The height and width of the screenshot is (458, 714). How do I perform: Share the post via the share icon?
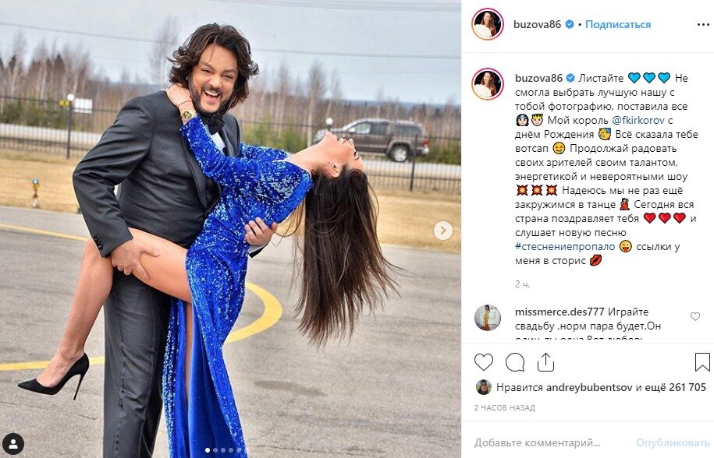545,362
